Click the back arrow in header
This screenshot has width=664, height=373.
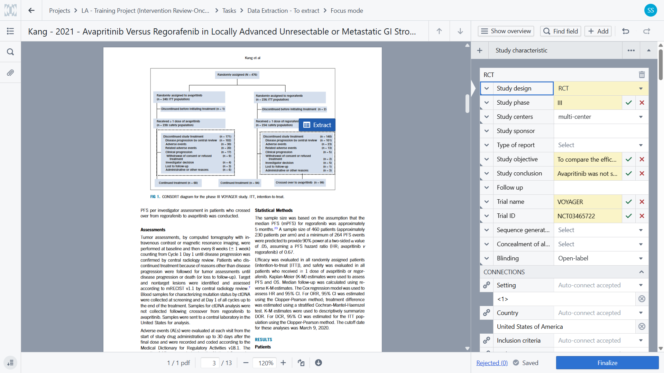[31, 10]
